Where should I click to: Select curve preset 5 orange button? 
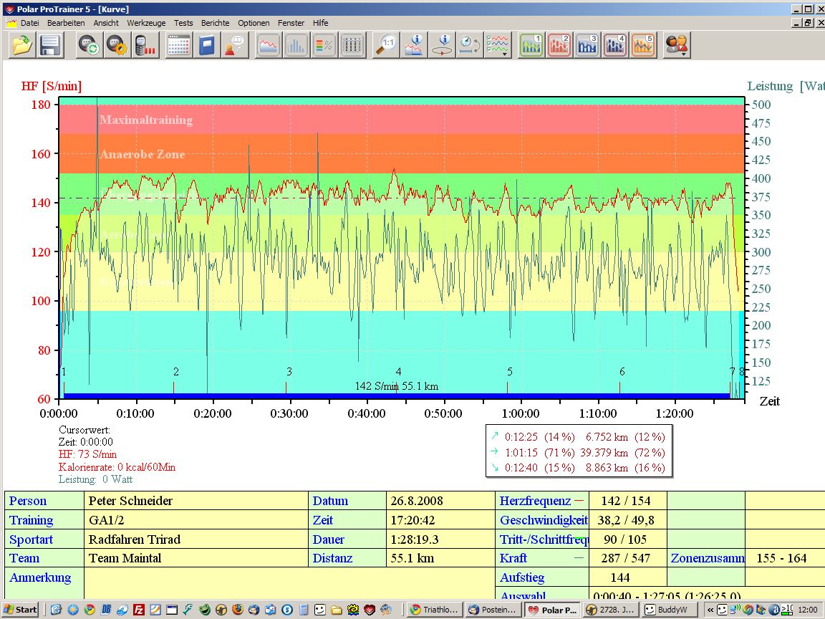643,46
